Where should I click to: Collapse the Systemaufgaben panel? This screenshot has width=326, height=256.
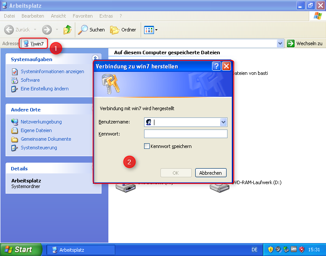click(x=95, y=58)
